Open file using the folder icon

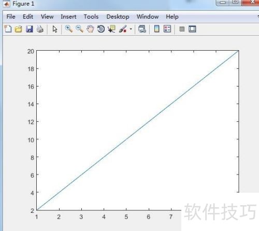[19, 29]
